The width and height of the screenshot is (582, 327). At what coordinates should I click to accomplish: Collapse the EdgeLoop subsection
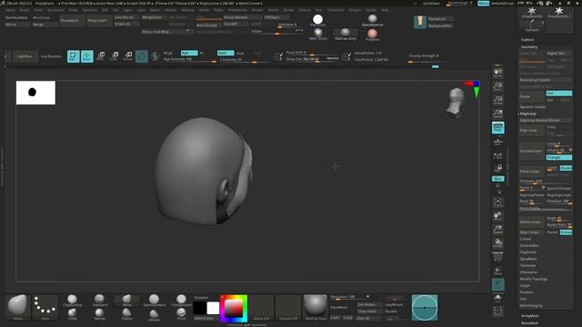tap(527, 114)
